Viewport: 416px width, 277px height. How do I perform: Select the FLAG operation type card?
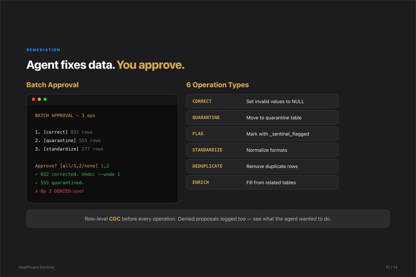coord(262,133)
